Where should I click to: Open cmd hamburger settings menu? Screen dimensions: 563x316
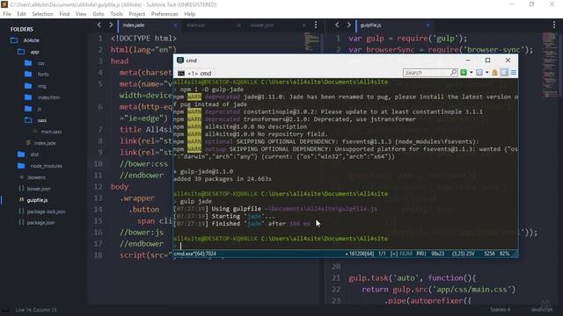click(514, 73)
